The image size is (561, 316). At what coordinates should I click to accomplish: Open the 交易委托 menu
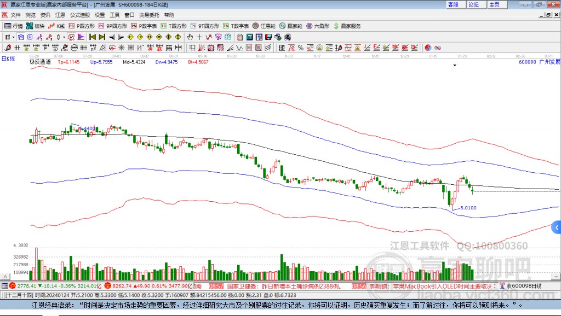tap(149, 15)
